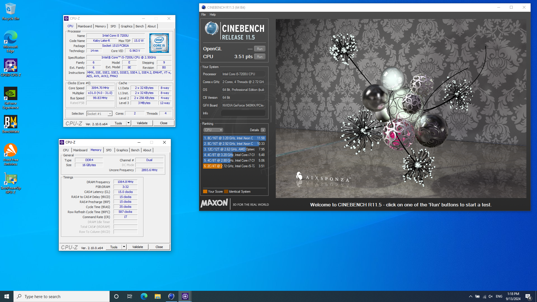Click Validate in top CPU-Z window
The width and height of the screenshot is (537, 302).
tap(142, 123)
